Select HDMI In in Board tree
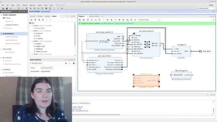This screenshot has width=217, height=122. (x=39, y=44)
